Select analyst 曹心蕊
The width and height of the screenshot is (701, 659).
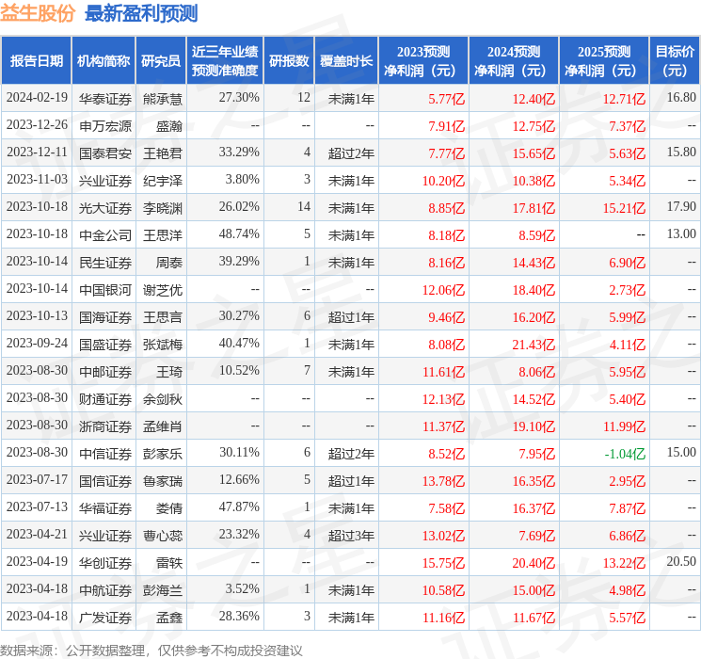pos(162,535)
